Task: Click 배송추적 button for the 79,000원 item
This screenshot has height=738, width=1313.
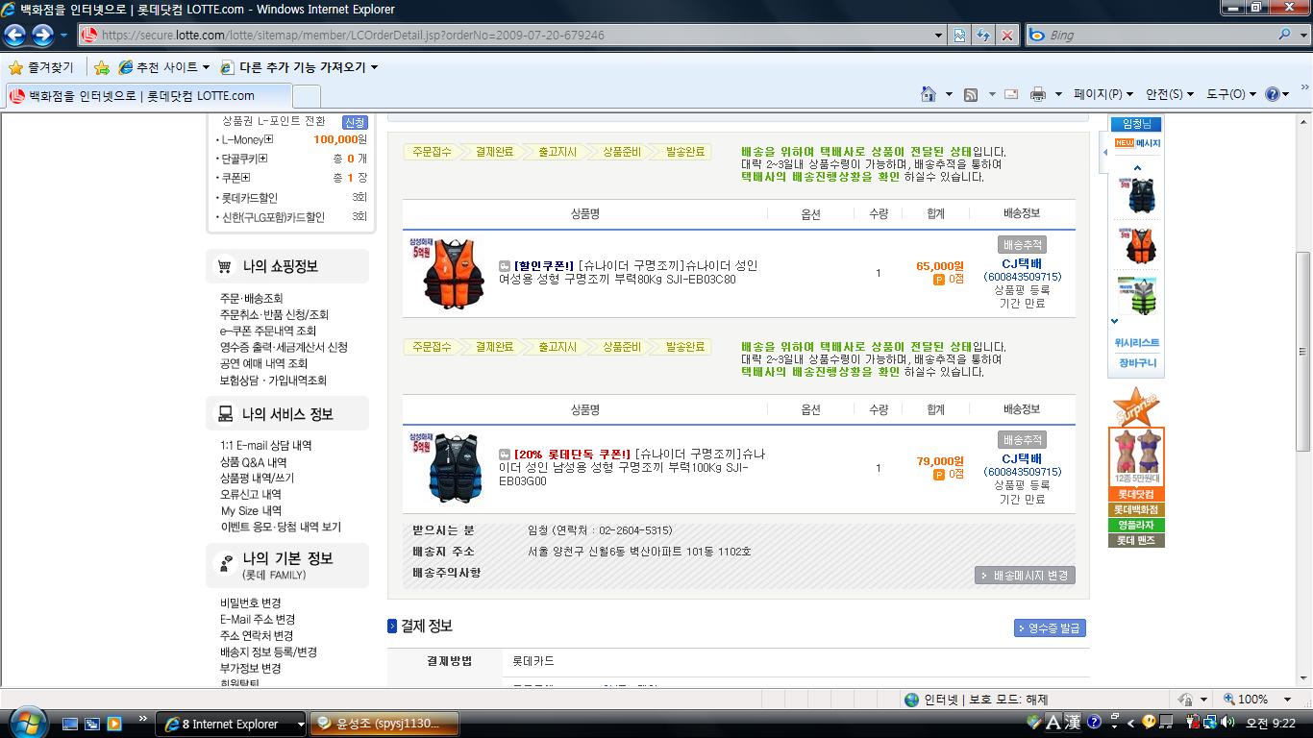Action: (x=1022, y=440)
